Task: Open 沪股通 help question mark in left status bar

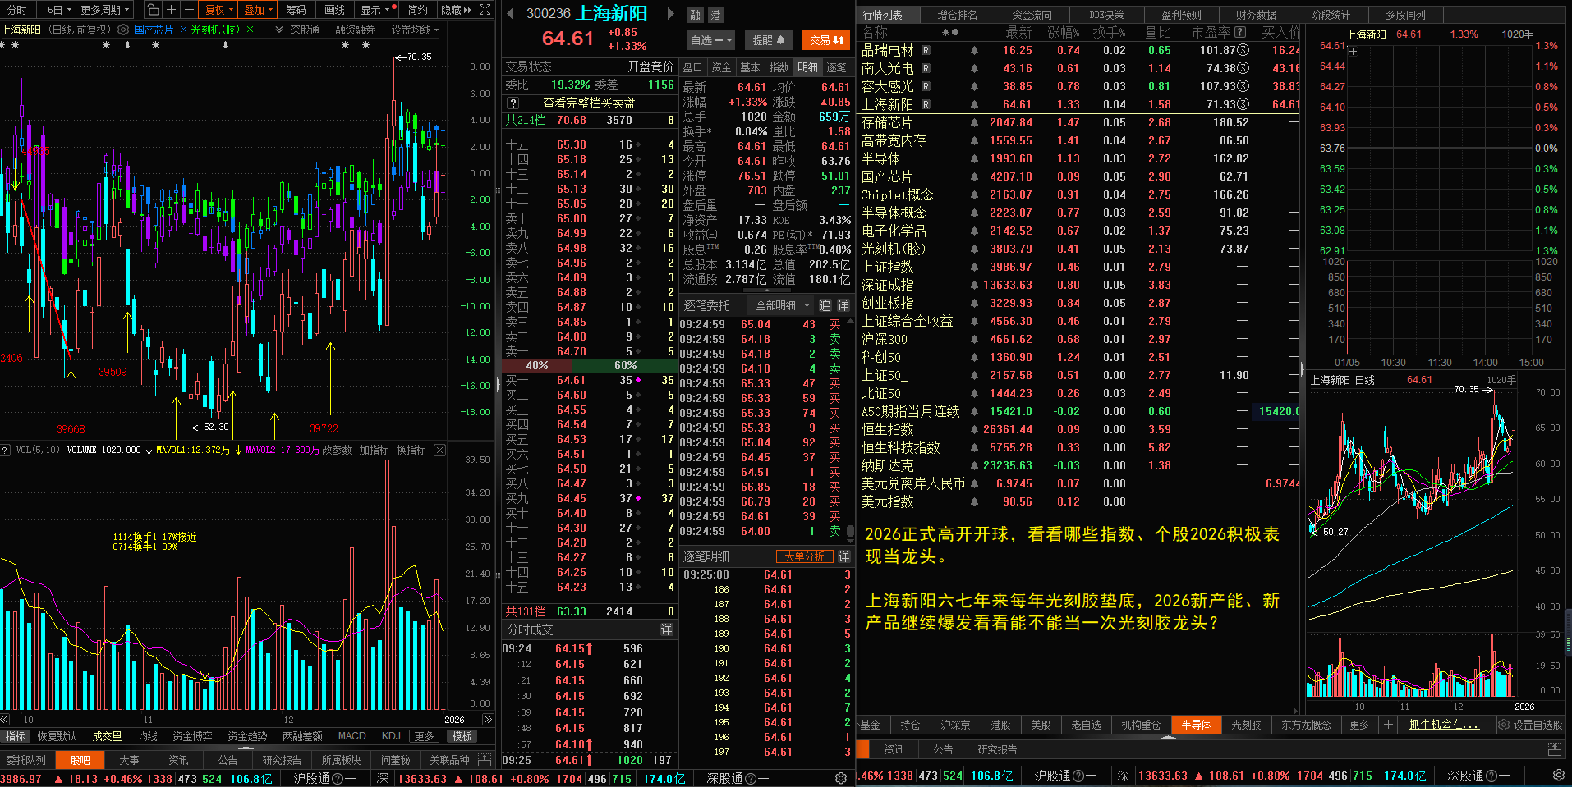Action: 338,777
